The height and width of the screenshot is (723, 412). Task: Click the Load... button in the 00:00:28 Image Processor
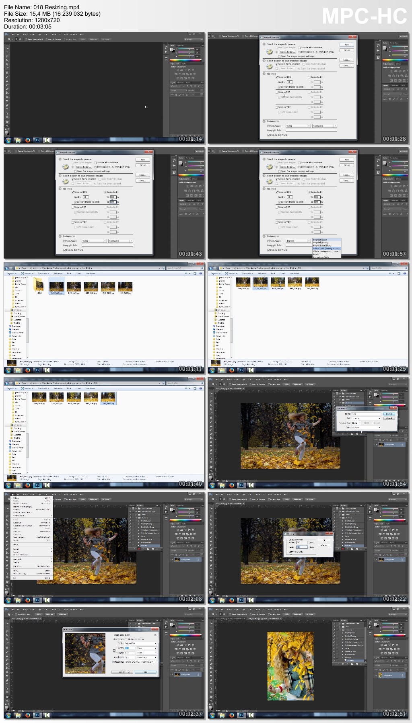[x=347, y=60]
